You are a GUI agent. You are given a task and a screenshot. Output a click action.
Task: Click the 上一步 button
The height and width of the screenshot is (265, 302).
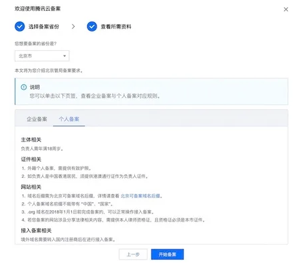coord(133,254)
